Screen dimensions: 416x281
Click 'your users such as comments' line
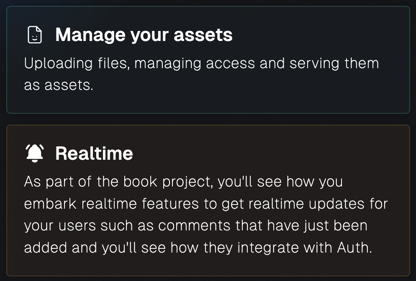pos(195,226)
